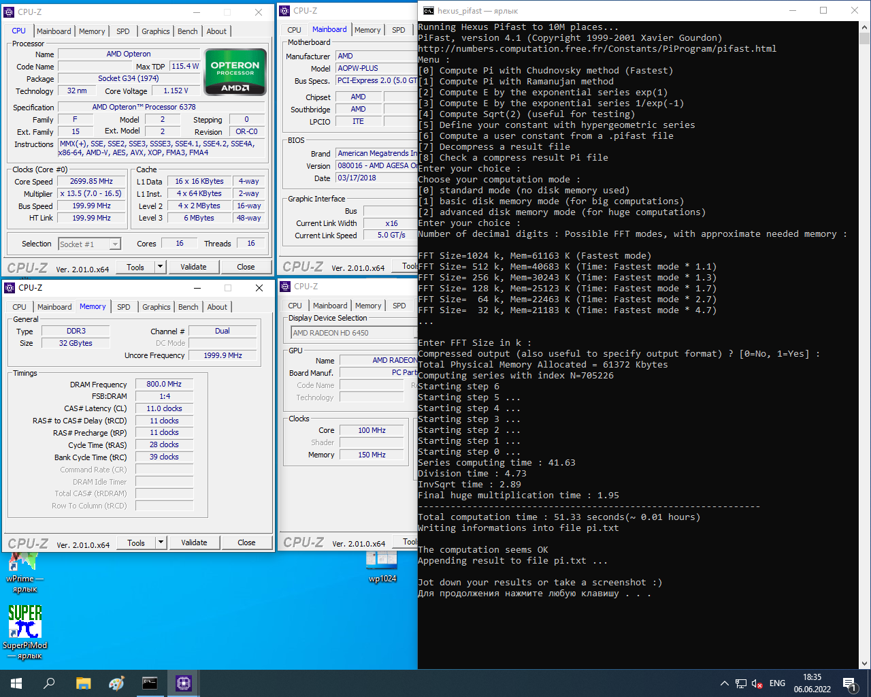
Task: Open SPD tab in CPU window
Action: tap(123, 31)
